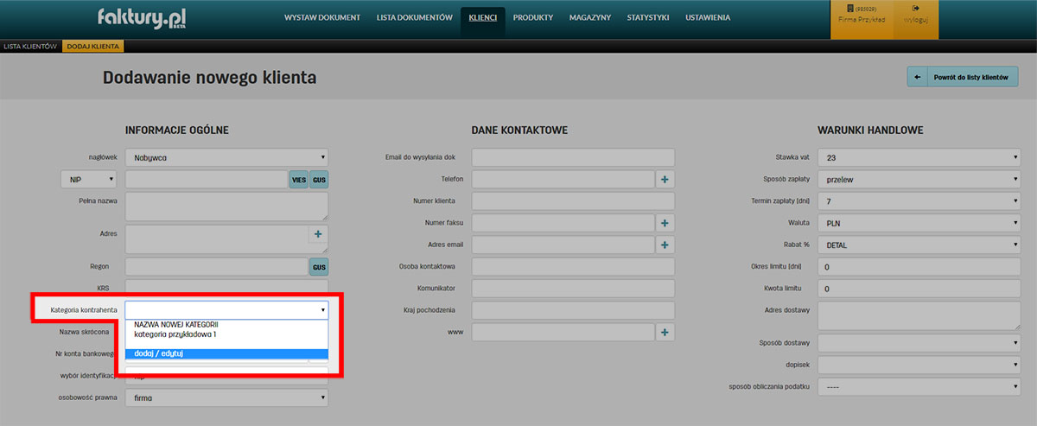Screen dimensions: 1037x426
Task: Open the Sposób zapłaty dropdown
Action: coord(919,179)
